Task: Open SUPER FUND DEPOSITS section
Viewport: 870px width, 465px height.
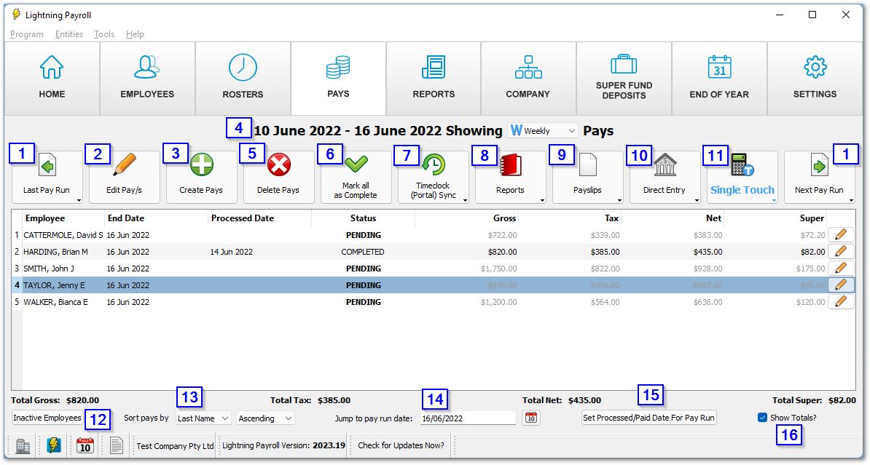Action: (624, 78)
